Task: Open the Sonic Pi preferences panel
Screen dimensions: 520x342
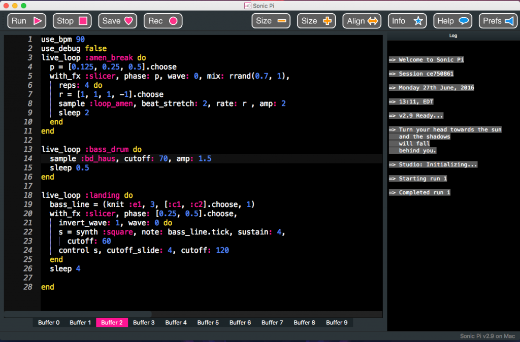Action: pos(498,21)
